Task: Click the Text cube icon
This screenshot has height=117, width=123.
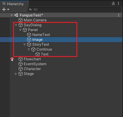Action: [37, 54]
